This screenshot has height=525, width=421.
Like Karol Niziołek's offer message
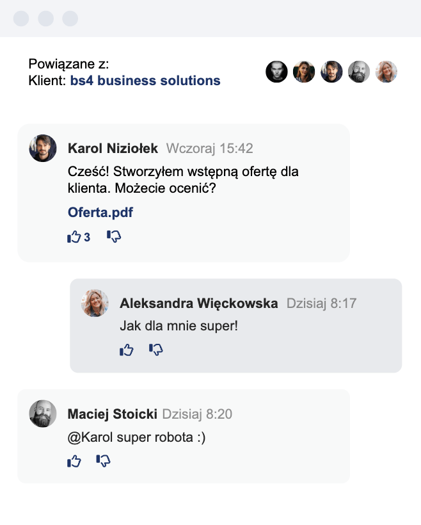tap(74, 237)
